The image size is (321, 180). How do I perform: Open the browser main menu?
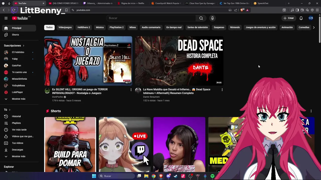(317, 10)
